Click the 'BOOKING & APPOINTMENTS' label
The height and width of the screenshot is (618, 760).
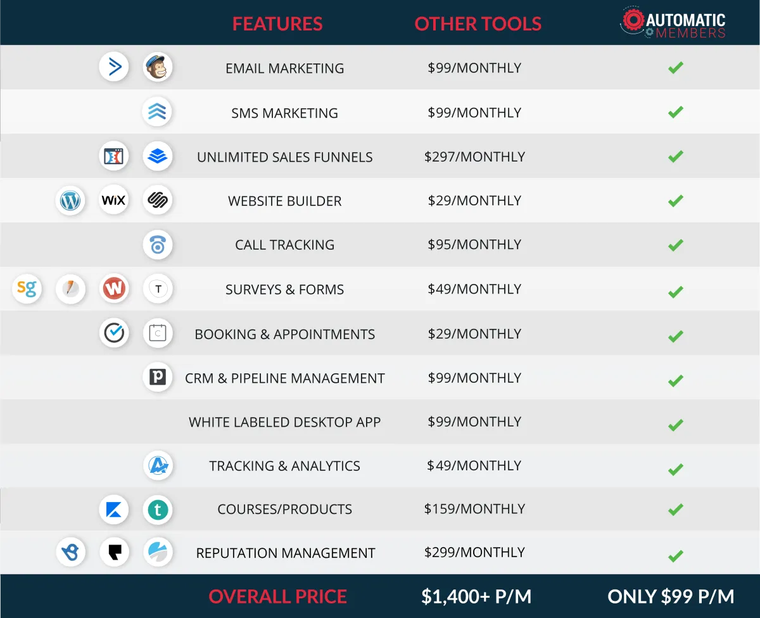[285, 334]
